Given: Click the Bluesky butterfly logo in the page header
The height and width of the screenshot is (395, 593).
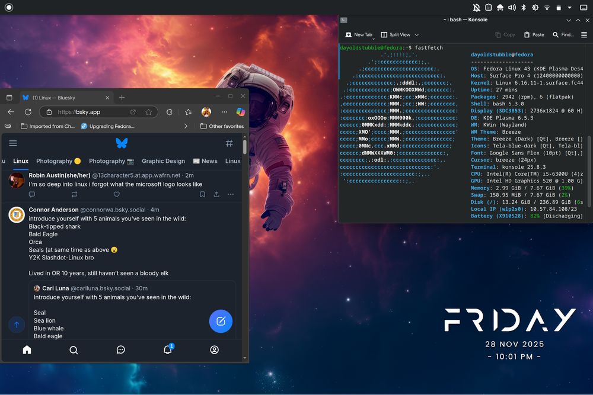Looking at the screenshot, I should (122, 143).
